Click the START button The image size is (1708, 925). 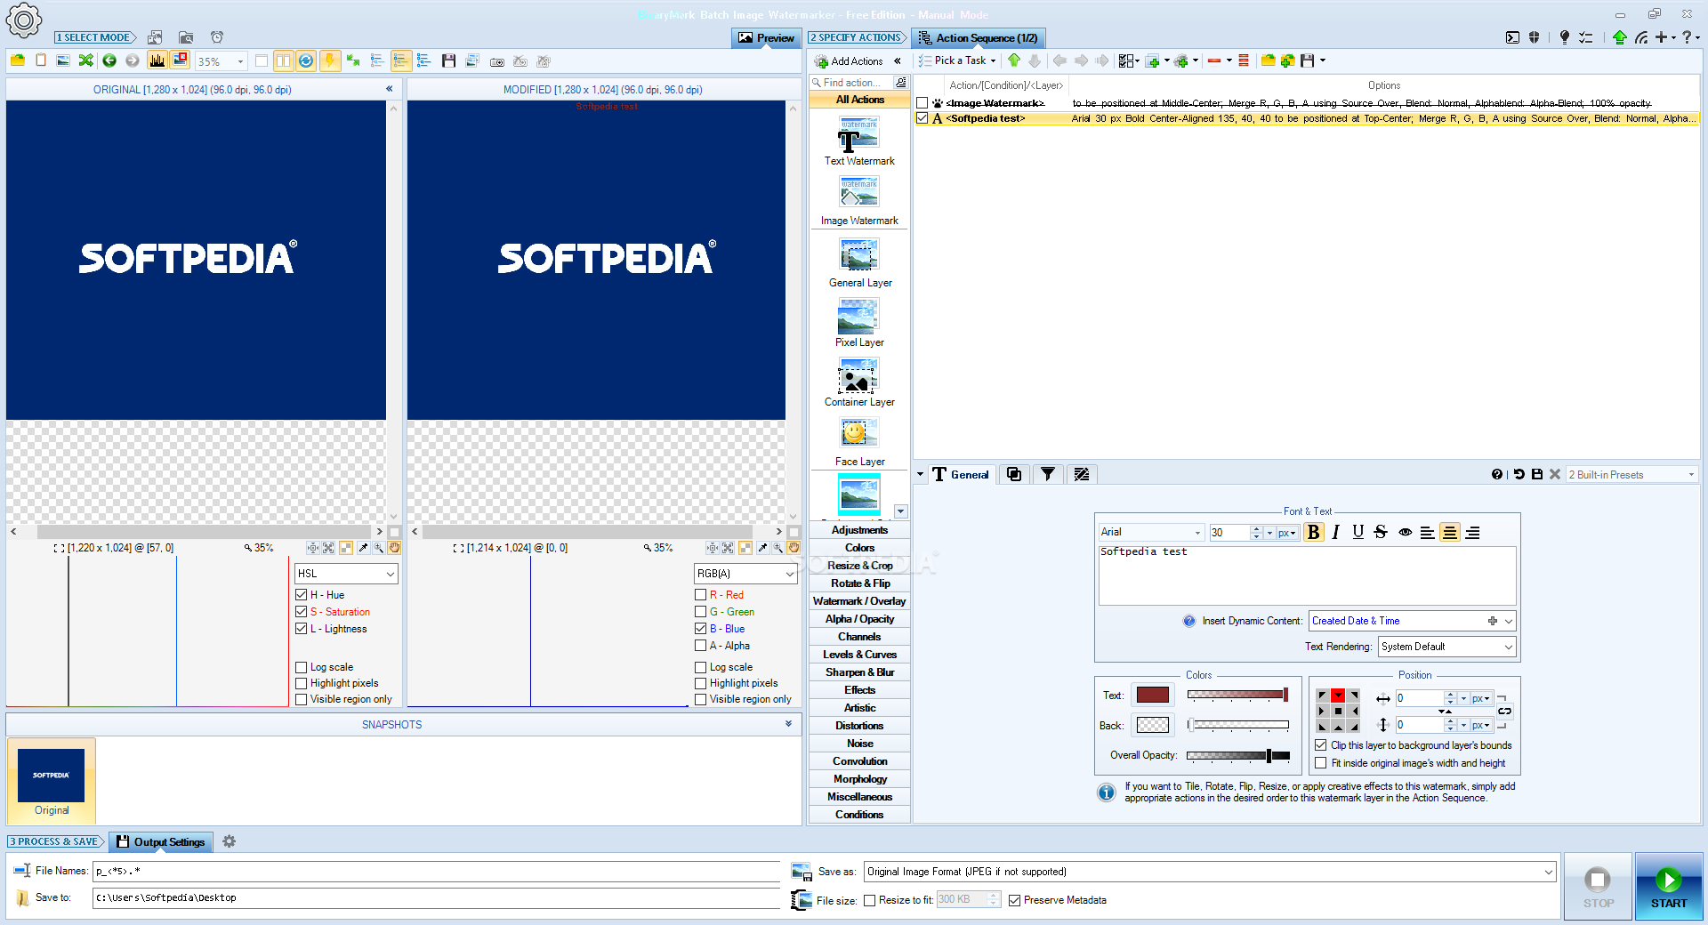(1669, 887)
